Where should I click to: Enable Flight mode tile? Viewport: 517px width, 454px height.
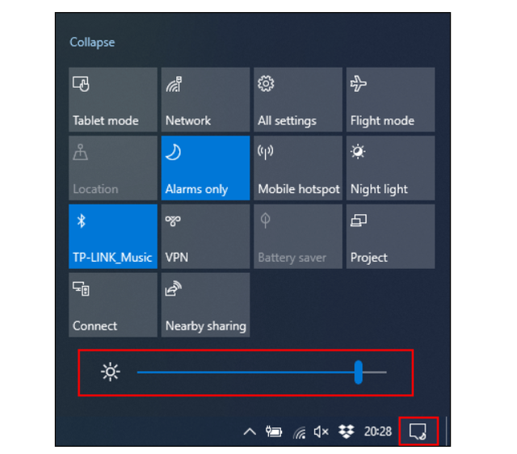click(x=390, y=99)
